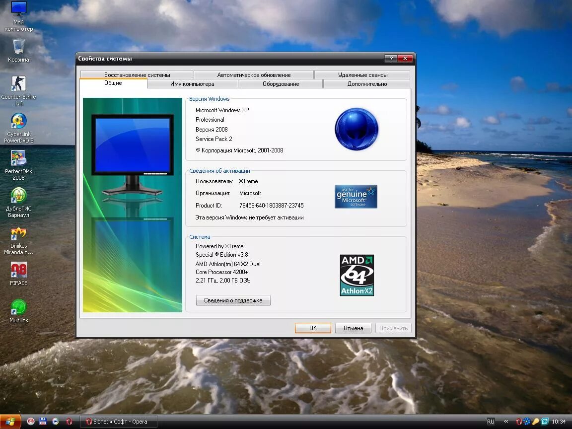Viewport: 572px width, 429px height.
Task: Click the blue floppy disk quick-launch icon
Action: pyautogui.click(x=43, y=422)
